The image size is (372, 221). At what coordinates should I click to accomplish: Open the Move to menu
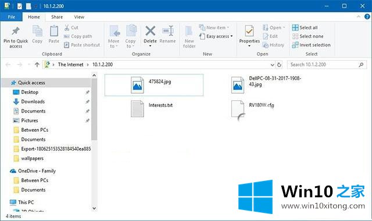(x=114, y=37)
